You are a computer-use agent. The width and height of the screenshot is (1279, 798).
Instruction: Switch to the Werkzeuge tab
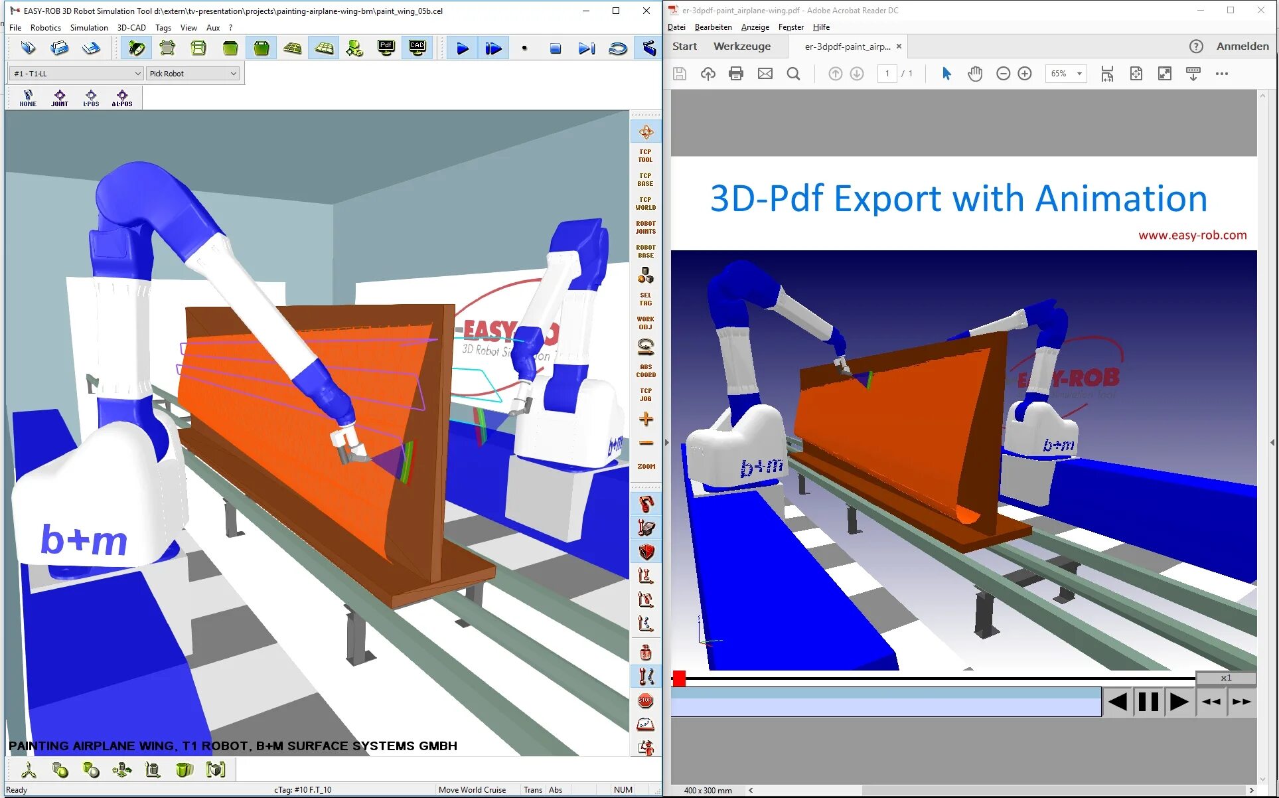[741, 46]
